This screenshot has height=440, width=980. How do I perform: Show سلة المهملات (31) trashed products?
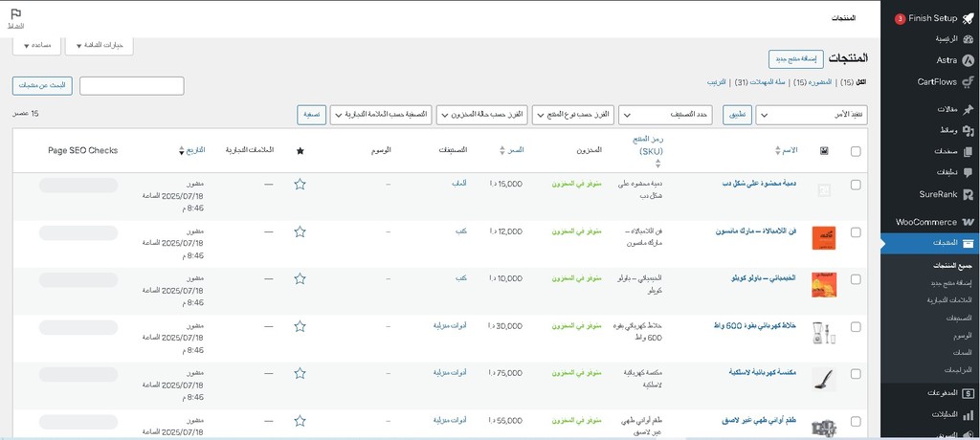tap(761, 82)
